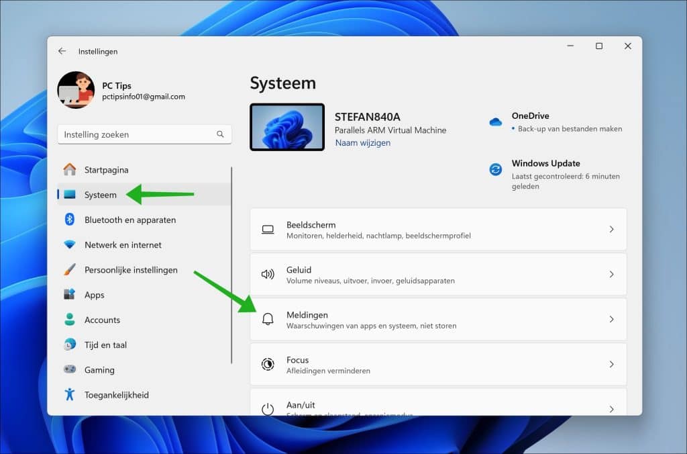Click the Apps icon in the sidebar
This screenshot has width=687, height=454.
pyautogui.click(x=70, y=294)
